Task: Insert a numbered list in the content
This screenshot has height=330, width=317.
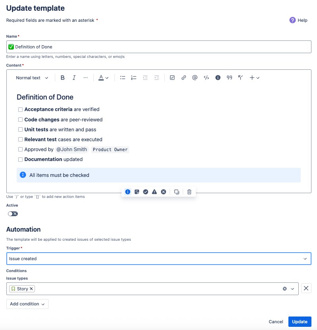Action: click(x=133, y=78)
